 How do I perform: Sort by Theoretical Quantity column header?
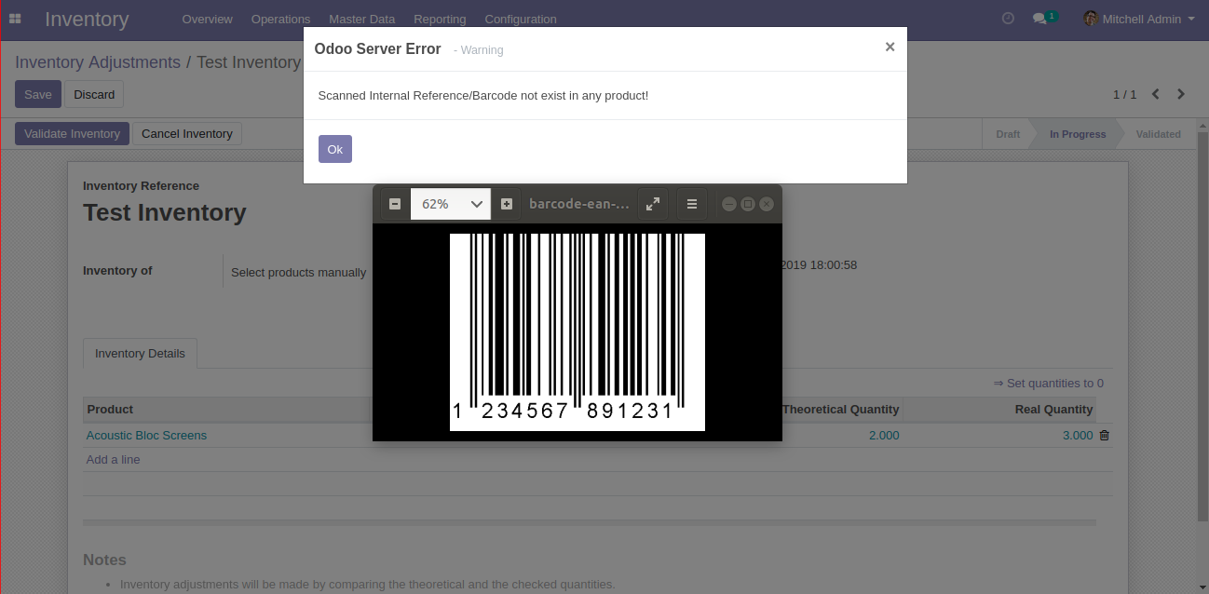coord(841,409)
